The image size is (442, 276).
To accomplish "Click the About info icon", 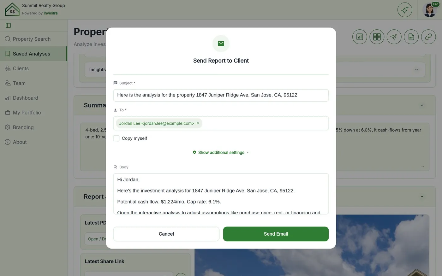I will click(8, 142).
